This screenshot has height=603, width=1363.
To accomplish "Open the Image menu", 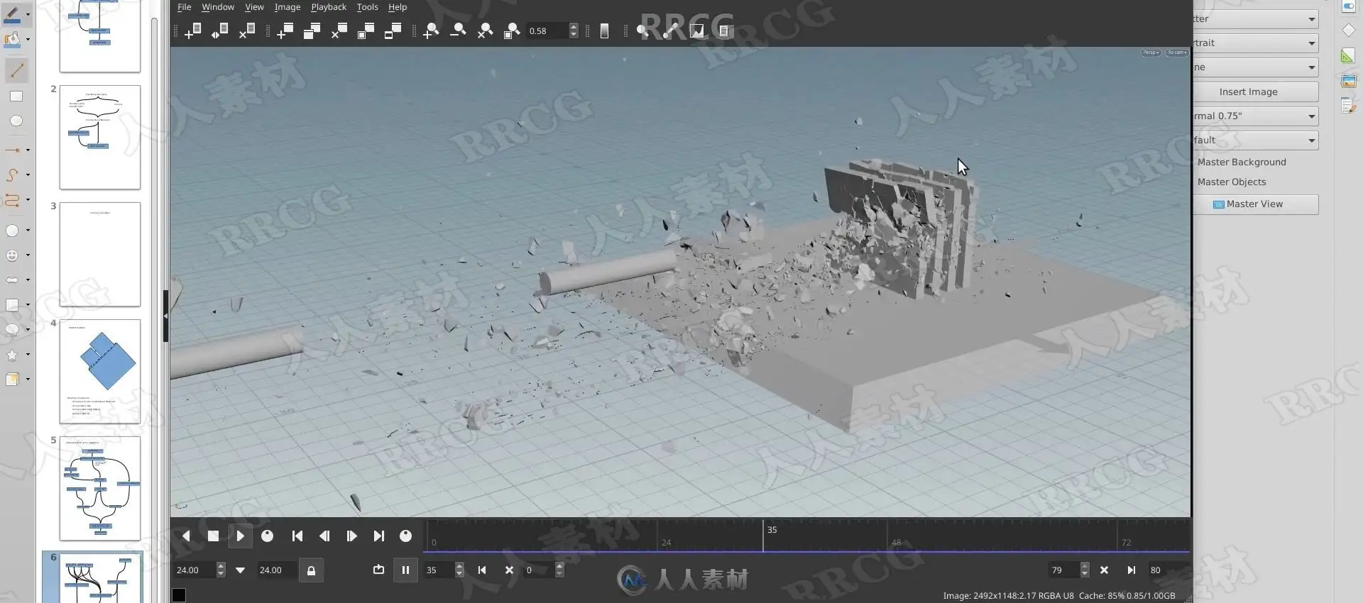I will click(288, 7).
